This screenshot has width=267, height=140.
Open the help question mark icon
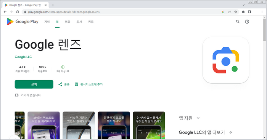247,22
